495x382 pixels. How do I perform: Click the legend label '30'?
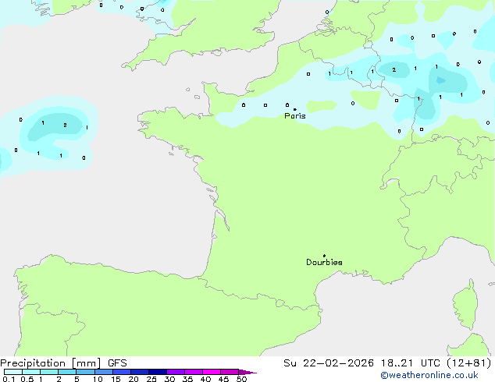point(169,379)
